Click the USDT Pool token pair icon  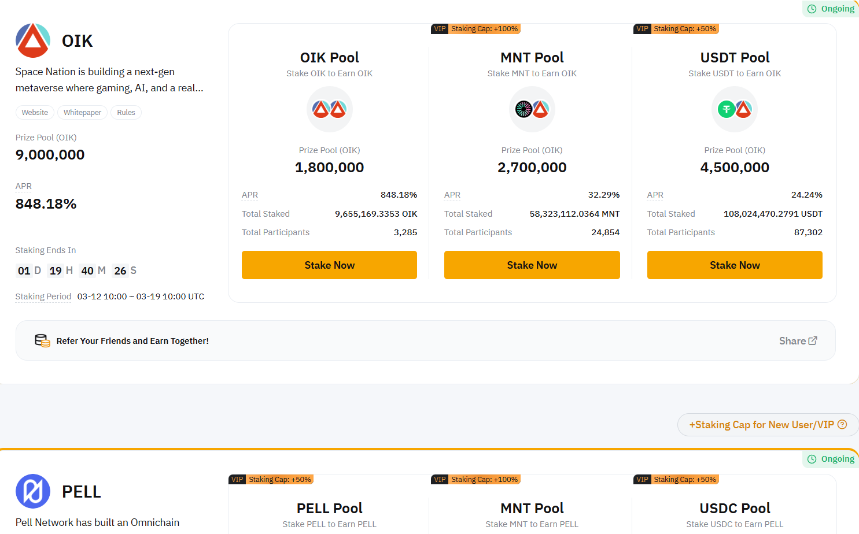click(x=735, y=109)
